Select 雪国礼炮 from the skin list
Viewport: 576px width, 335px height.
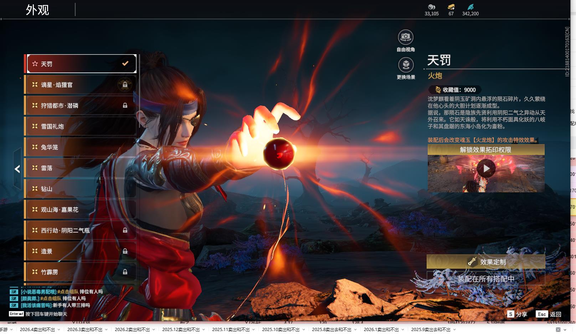[52, 126]
